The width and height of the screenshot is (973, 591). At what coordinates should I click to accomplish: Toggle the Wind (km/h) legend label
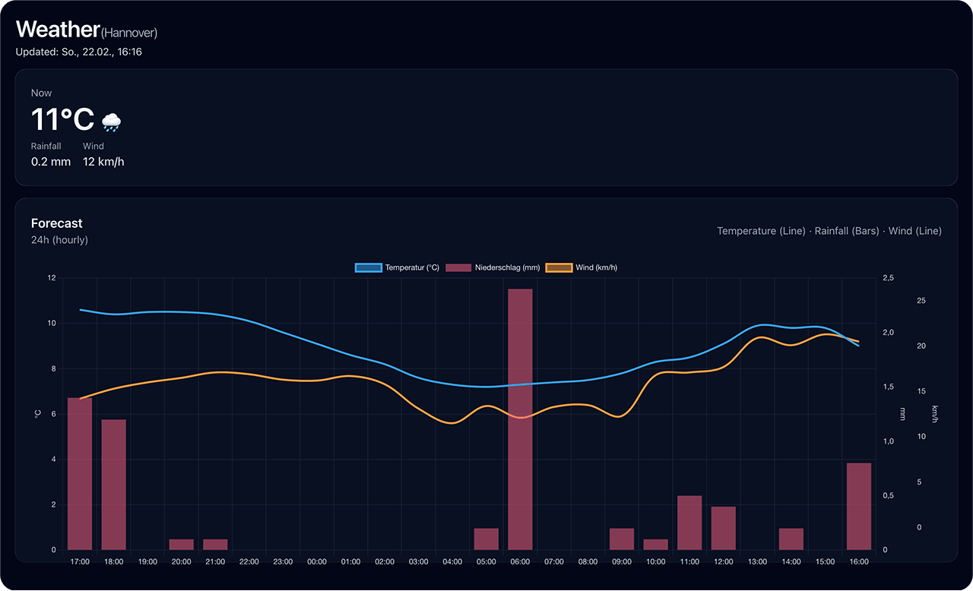pyautogui.click(x=596, y=267)
